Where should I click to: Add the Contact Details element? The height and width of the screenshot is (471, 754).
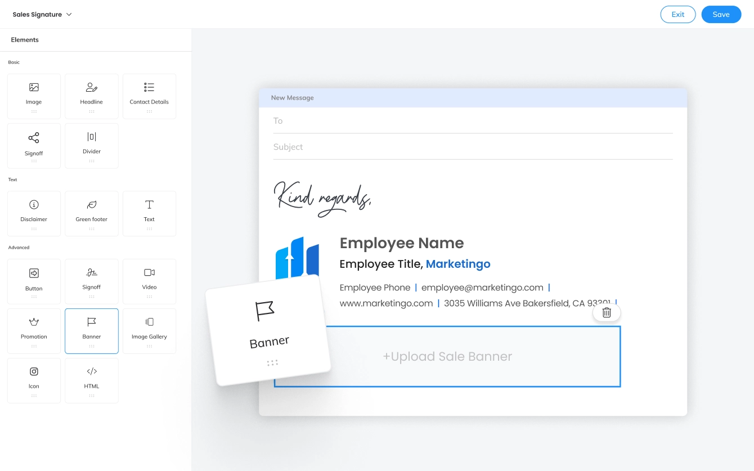(149, 96)
